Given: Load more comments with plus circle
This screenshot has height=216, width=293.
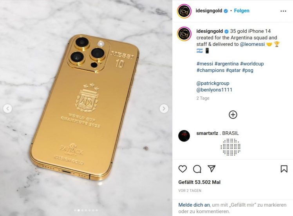Looking at the screenshot, I should [x=233, y=114].
